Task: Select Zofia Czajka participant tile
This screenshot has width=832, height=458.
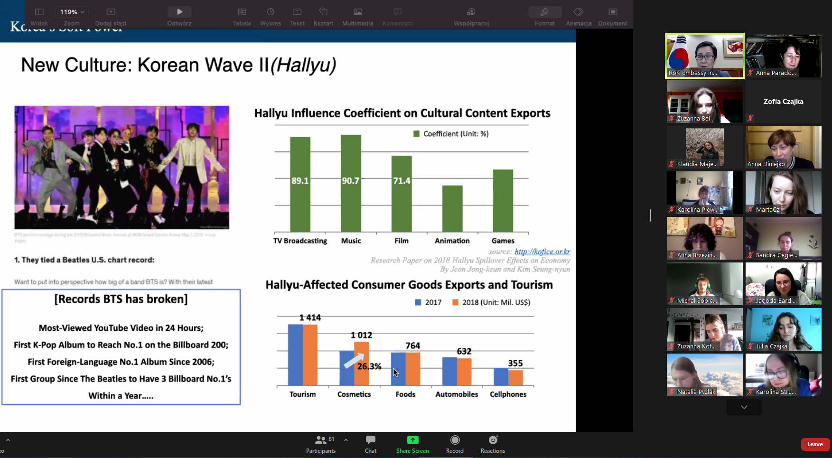Action: coord(783,102)
